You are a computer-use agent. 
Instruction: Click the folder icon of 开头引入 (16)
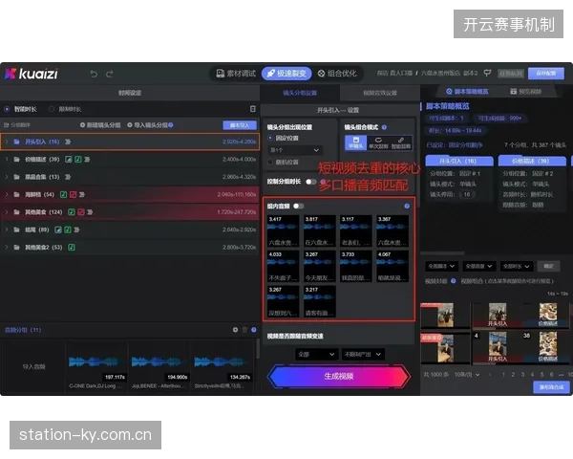point(16,142)
